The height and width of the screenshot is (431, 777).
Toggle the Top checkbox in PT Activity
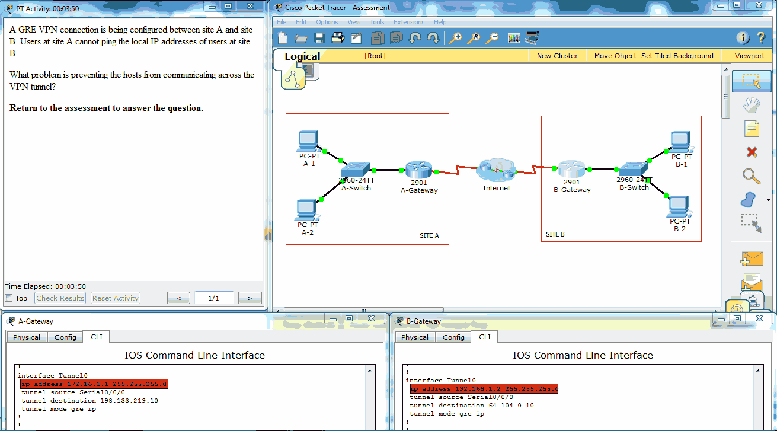pos(8,298)
